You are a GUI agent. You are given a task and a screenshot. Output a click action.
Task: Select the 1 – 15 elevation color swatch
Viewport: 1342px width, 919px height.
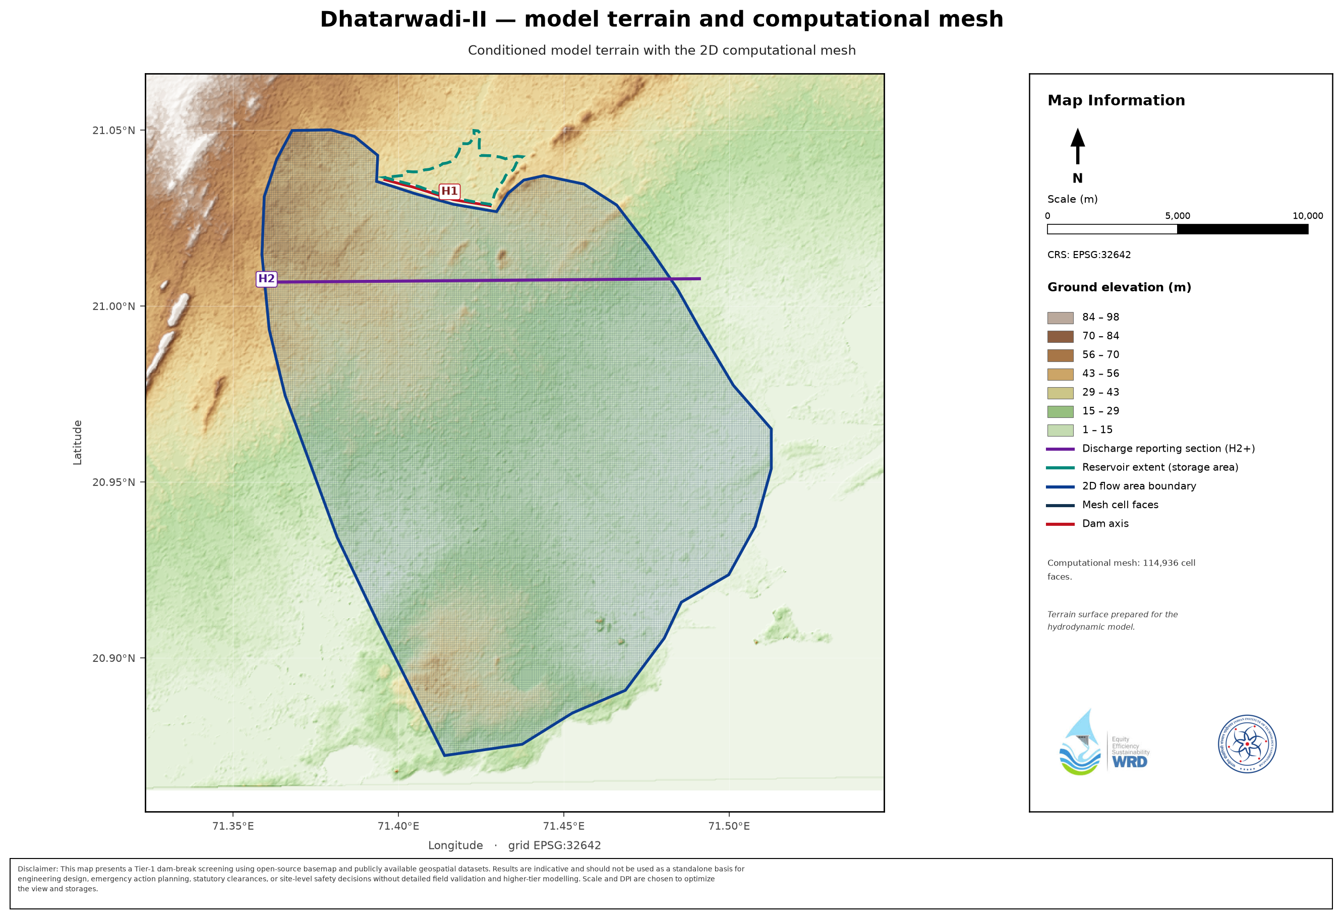(x=1060, y=430)
